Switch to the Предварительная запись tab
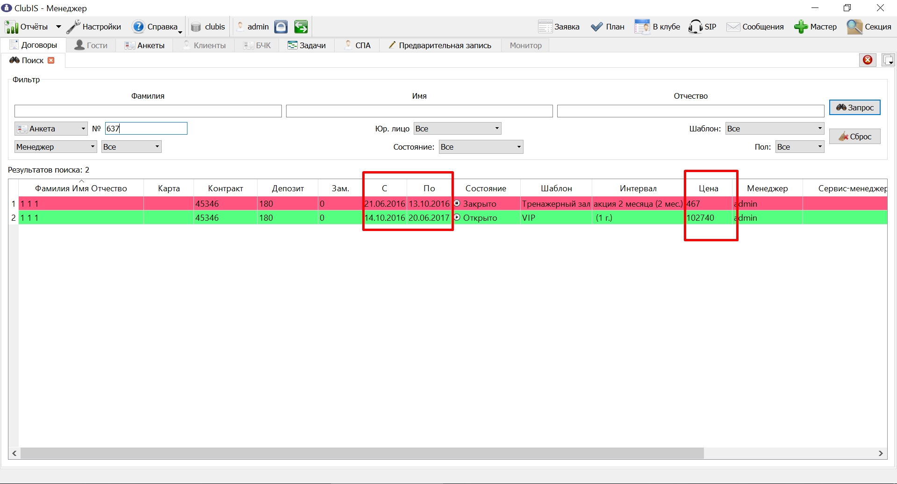897x484 pixels. tap(440, 45)
